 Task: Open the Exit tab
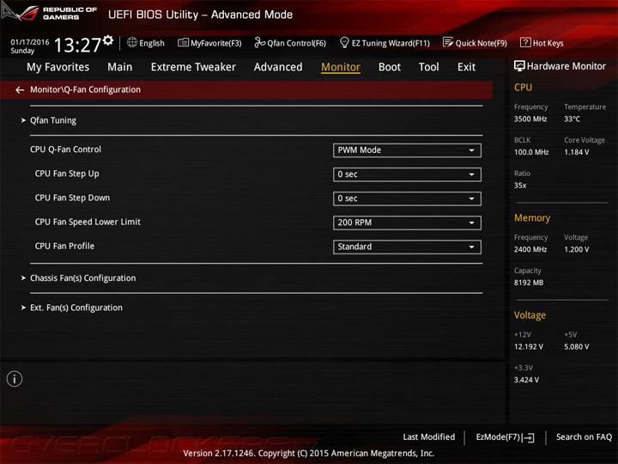[x=466, y=67]
